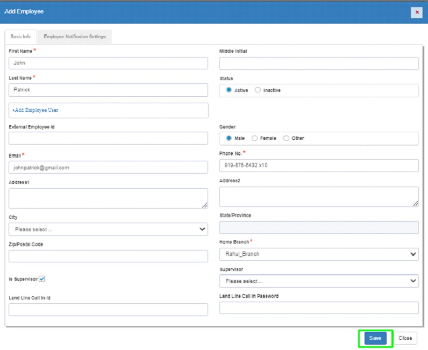Select the Active status radio button
Viewport: 428px width, 350px height.
(x=229, y=90)
